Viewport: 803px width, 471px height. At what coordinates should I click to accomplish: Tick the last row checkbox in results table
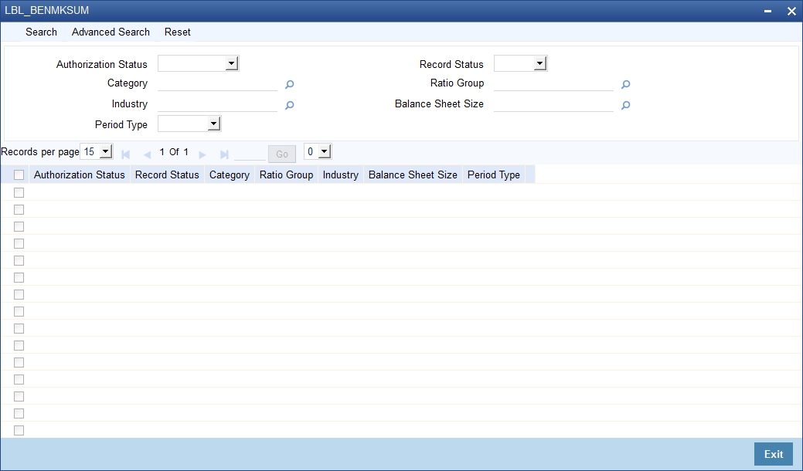[x=19, y=430]
